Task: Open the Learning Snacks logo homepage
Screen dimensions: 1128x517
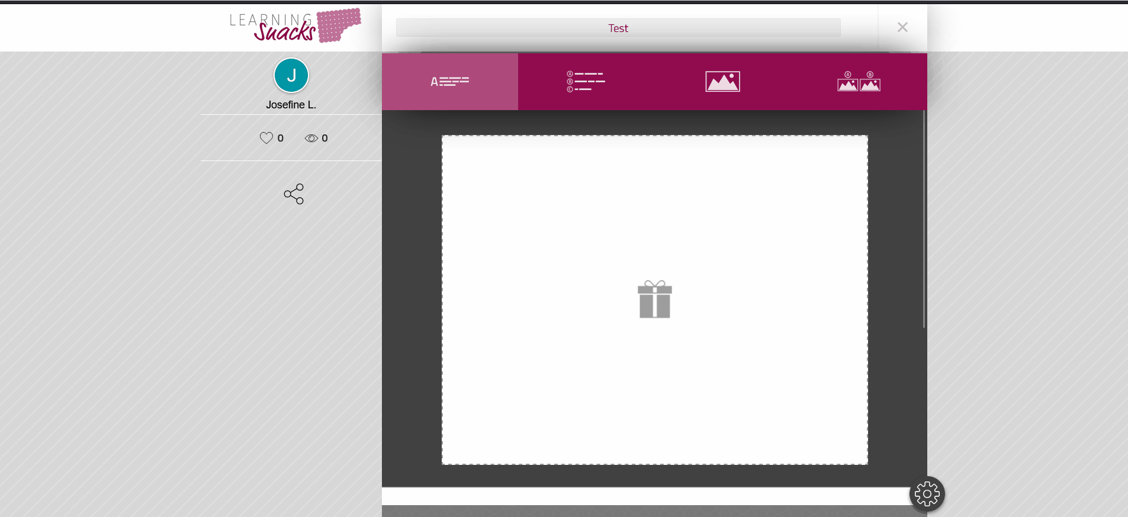Action: pyautogui.click(x=295, y=26)
